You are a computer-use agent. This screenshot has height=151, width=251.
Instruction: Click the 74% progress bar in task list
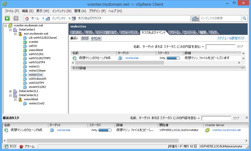pyautogui.click(x=173, y=58)
